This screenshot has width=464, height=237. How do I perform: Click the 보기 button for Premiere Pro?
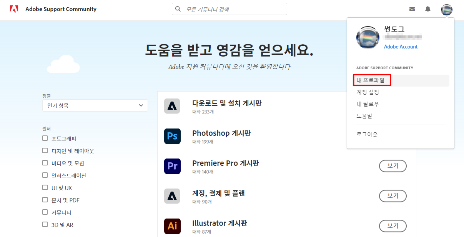(392, 166)
